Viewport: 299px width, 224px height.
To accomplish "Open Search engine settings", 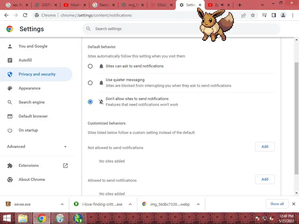I will 32,102.
